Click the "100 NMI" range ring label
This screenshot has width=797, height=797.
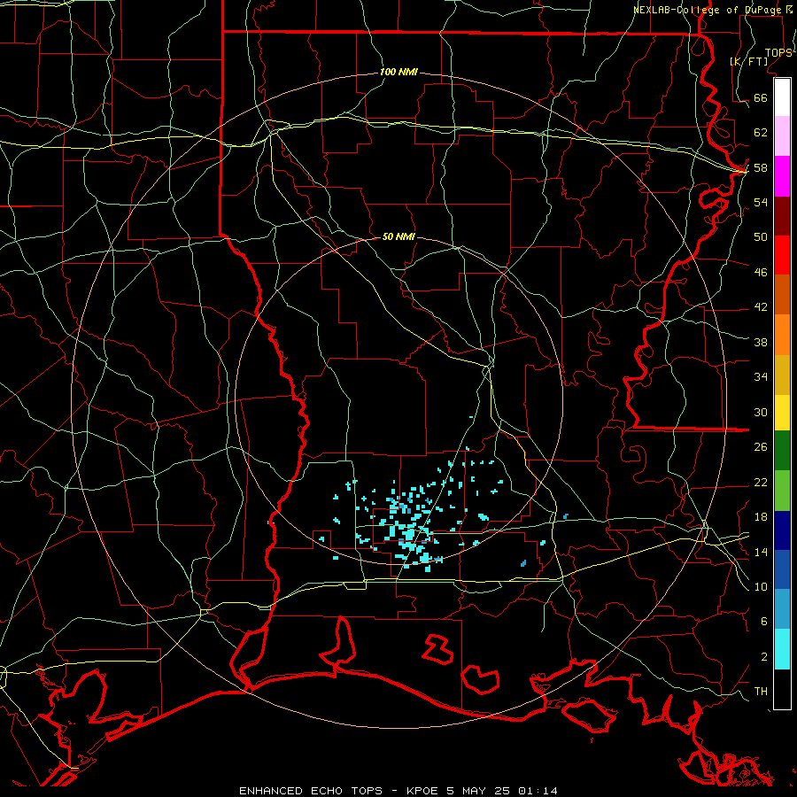(398, 73)
